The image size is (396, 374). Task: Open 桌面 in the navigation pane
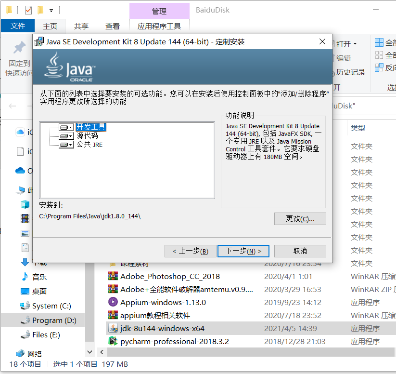pyautogui.click(x=39, y=291)
